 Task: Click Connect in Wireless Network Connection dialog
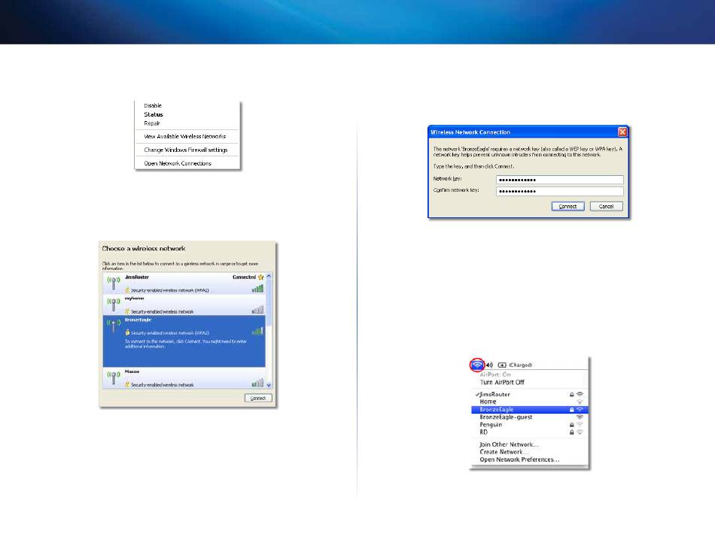(x=567, y=207)
